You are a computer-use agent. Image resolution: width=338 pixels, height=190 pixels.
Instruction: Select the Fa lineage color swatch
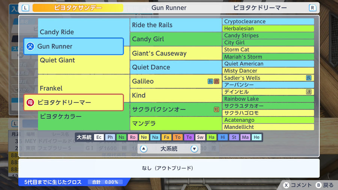(166, 137)
